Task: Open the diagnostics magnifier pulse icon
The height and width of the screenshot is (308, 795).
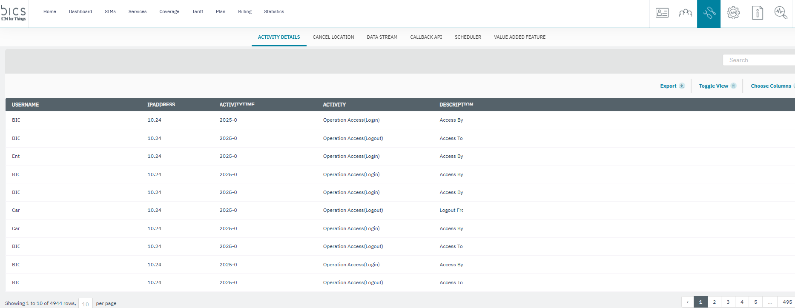Action: [x=781, y=13]
